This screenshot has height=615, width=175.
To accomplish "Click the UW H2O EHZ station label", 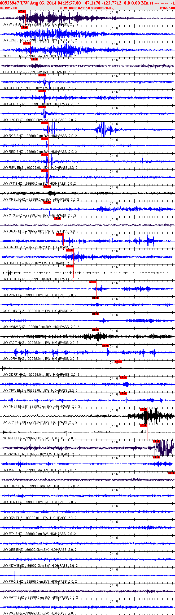I will click(40, 120).
